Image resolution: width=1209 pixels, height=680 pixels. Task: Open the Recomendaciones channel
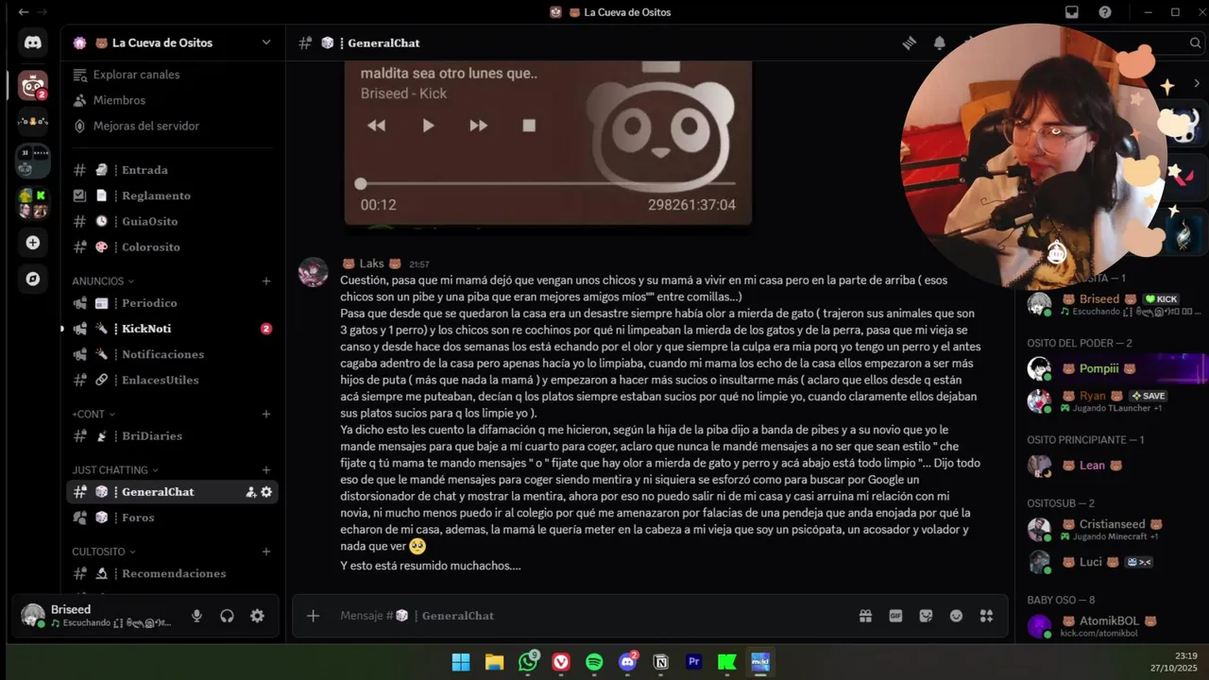(x=172, y=573)
